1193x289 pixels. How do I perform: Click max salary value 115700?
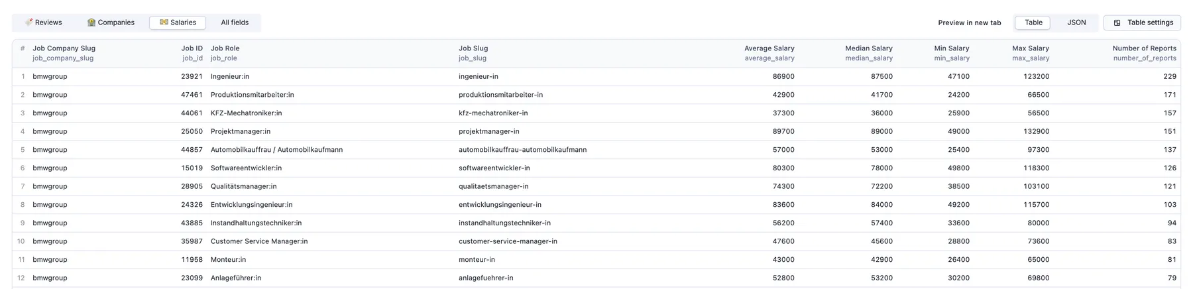tap(1036, 205)
